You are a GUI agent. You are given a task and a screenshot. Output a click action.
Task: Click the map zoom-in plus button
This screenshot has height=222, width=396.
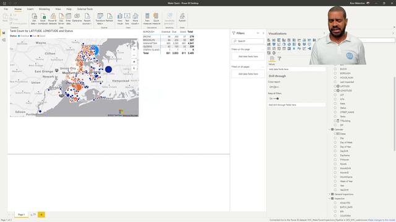pos(134,49)
